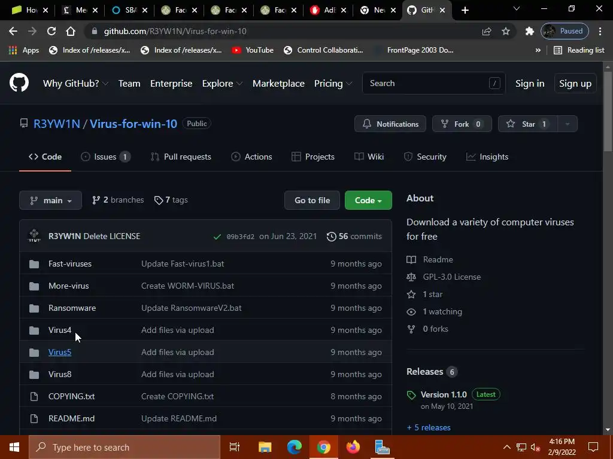Open browser home page icon
This screenshot has height=459, width=613.
coord(71,31)
